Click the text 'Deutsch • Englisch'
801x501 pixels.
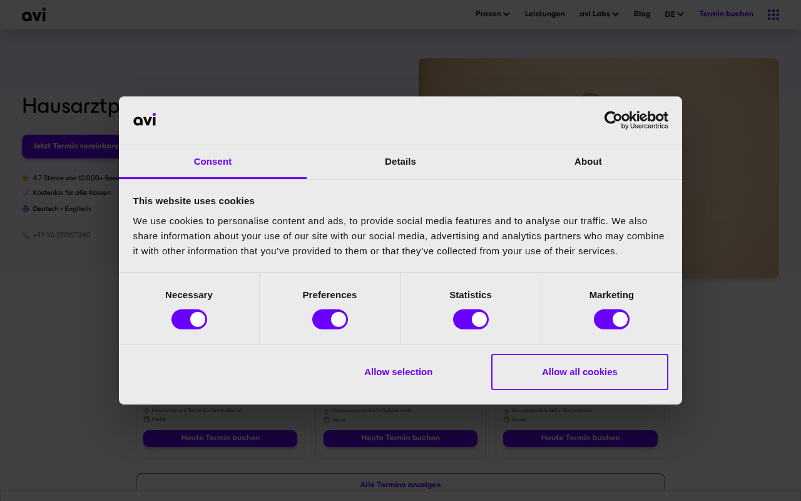tap(62, 209)
